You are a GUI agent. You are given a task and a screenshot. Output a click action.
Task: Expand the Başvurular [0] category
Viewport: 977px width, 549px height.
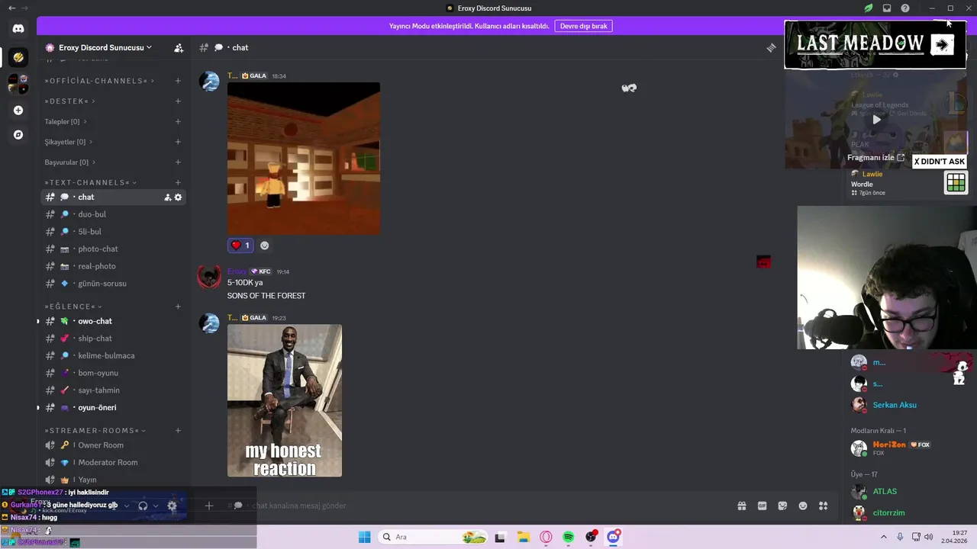pyautogui.click(x=70, y=162)
